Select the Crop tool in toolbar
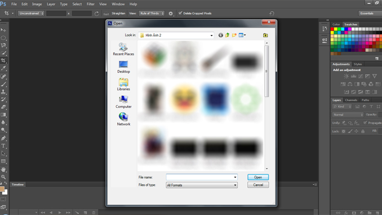The height and width of the screenshot is (215, 382). 3,60
